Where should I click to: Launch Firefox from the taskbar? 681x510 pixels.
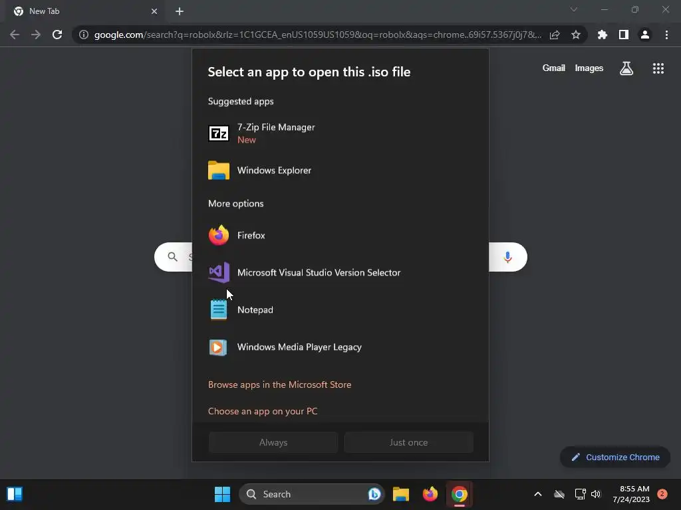430,494
